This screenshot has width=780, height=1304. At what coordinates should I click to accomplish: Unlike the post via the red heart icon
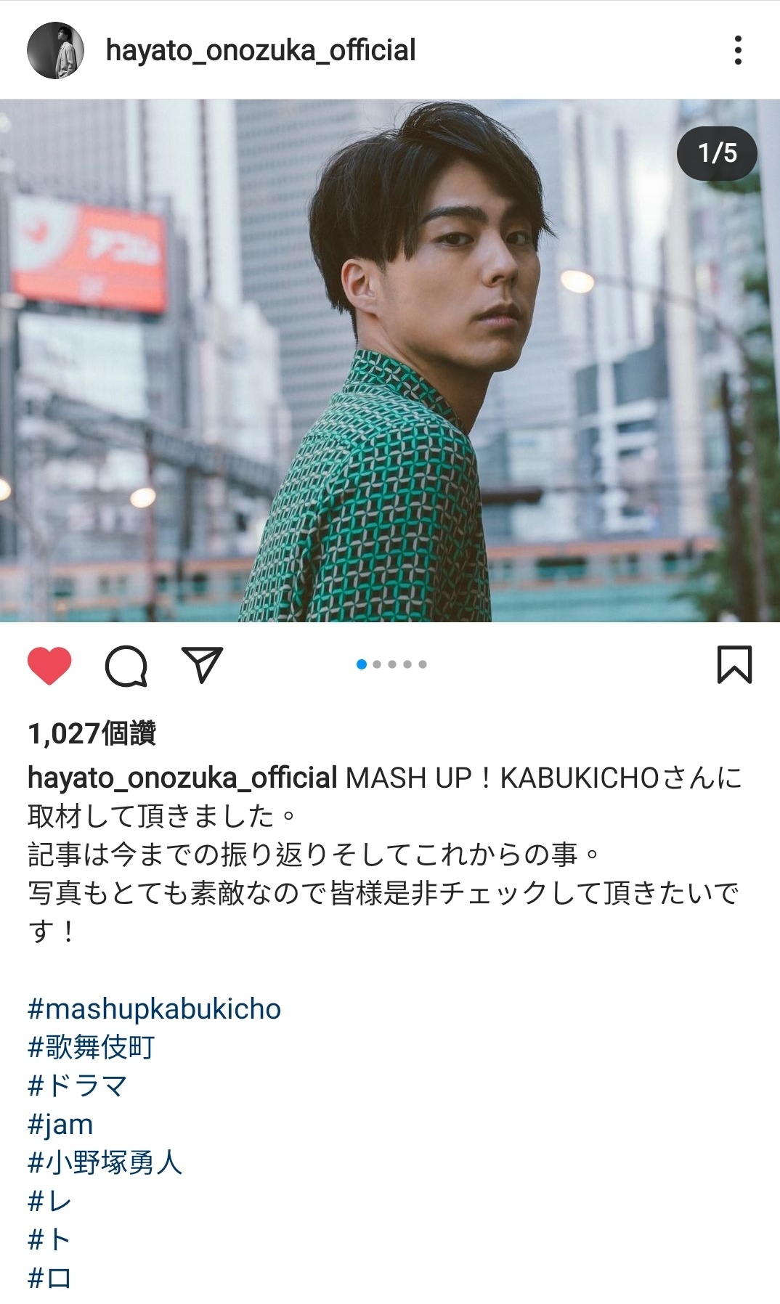coord(49,665)
